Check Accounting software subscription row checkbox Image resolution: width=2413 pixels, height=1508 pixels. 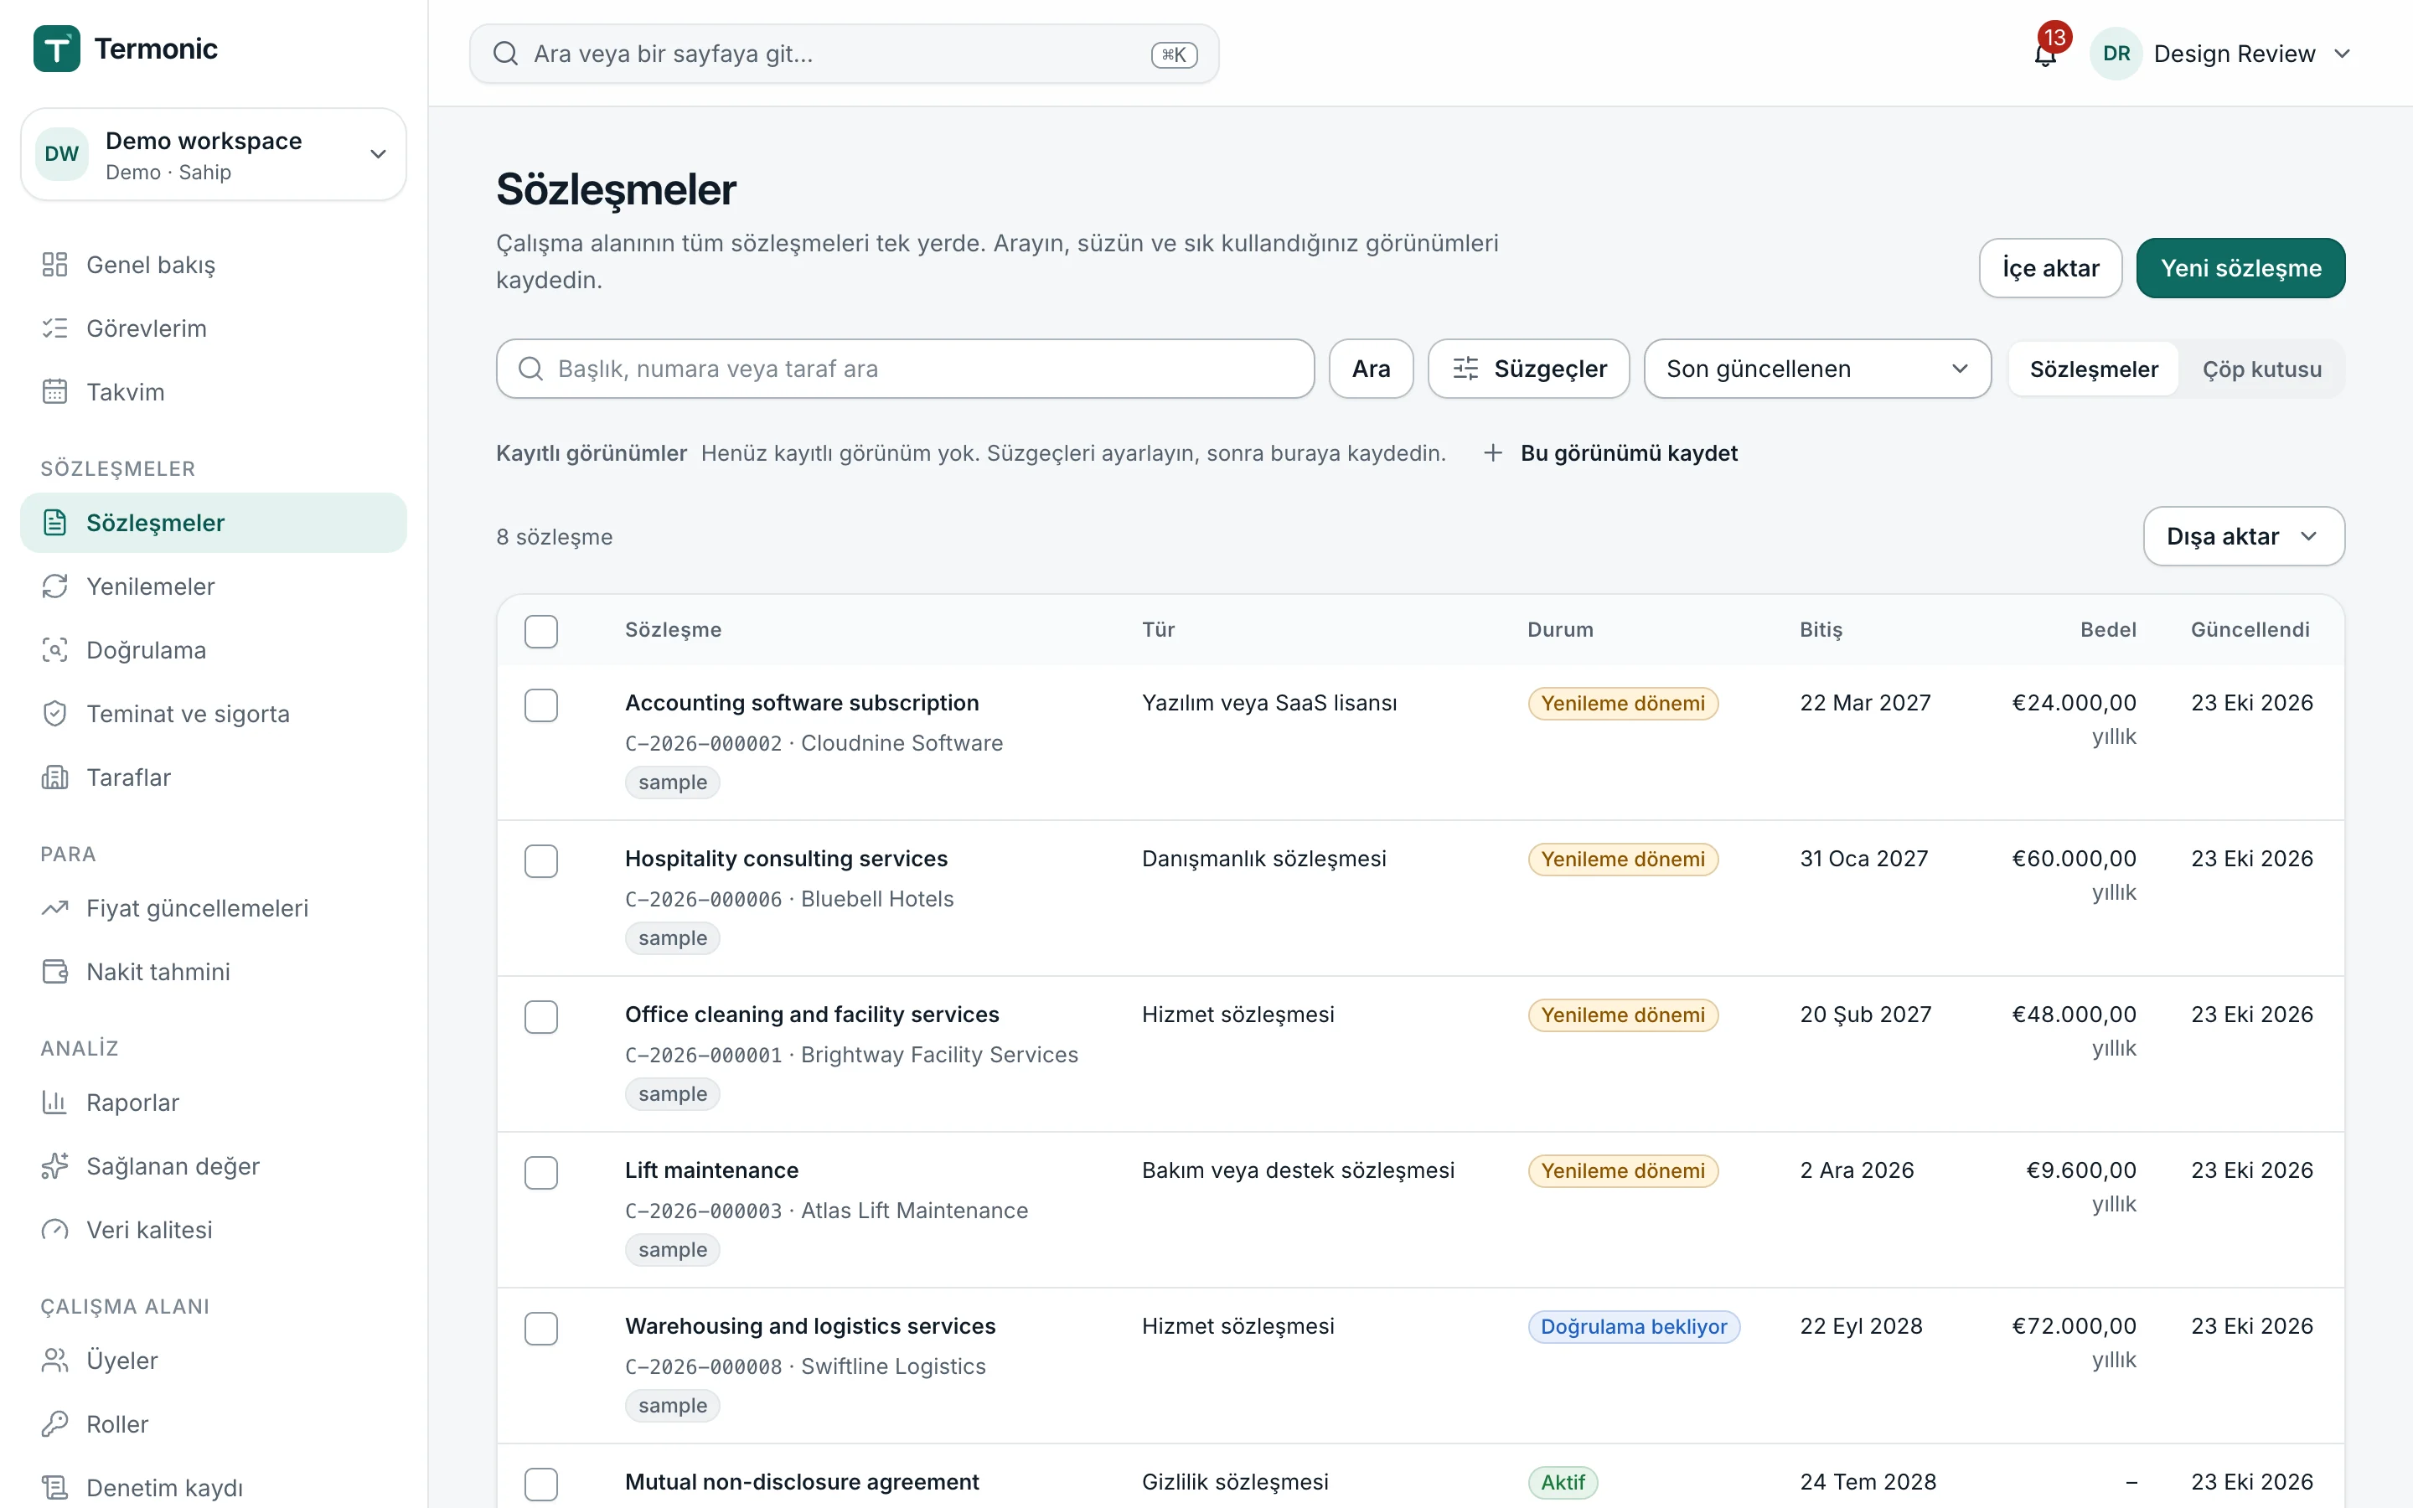(541, 705)
